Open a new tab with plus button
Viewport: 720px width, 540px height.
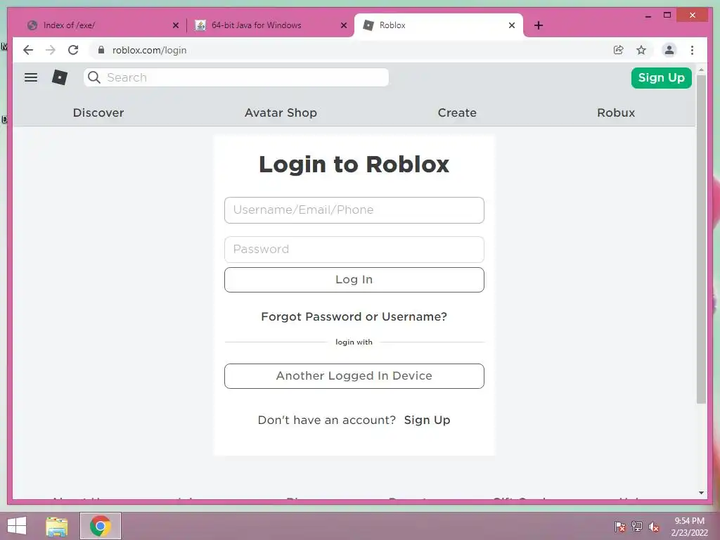pos(539,25)
